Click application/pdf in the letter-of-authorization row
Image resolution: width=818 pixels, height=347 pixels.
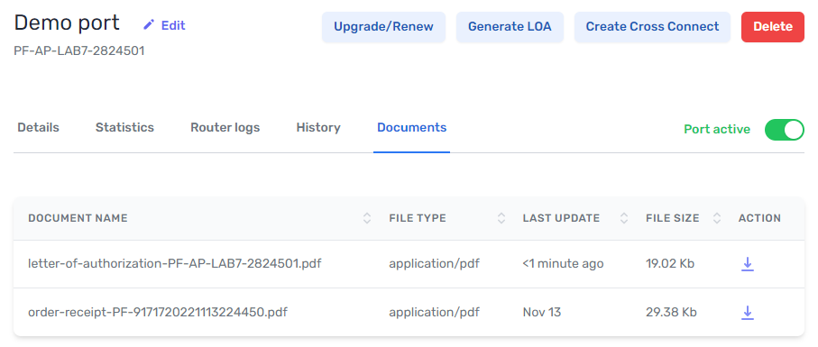click(x=434, y=264)
